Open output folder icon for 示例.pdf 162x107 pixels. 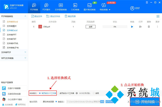pyautogui.click(x=140, y=27)
